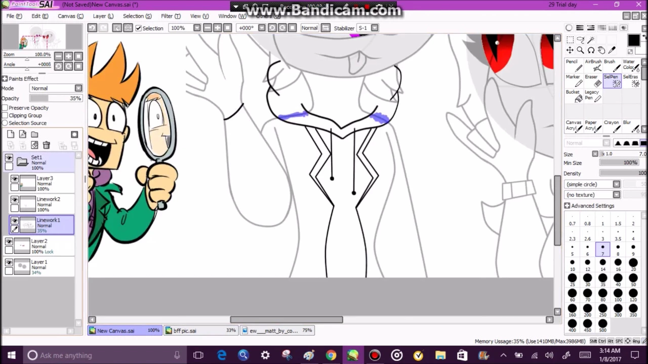The image size is (648, 364).
Task: Create a new linework layer
Action: tap(23, 134)
